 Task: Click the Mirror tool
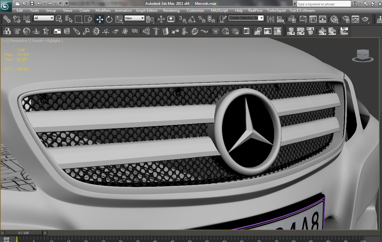pos(271,19)
